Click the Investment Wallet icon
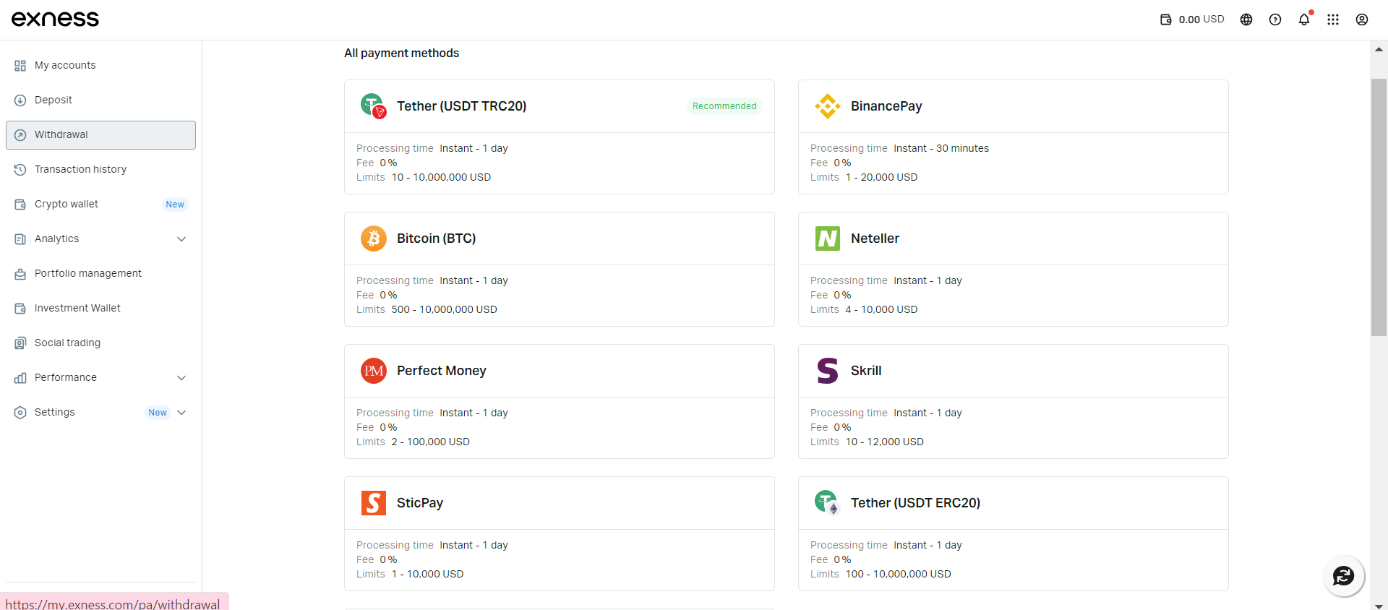Image resolution: width=1388 pixels, height=610 pixels. coord(20,309)
